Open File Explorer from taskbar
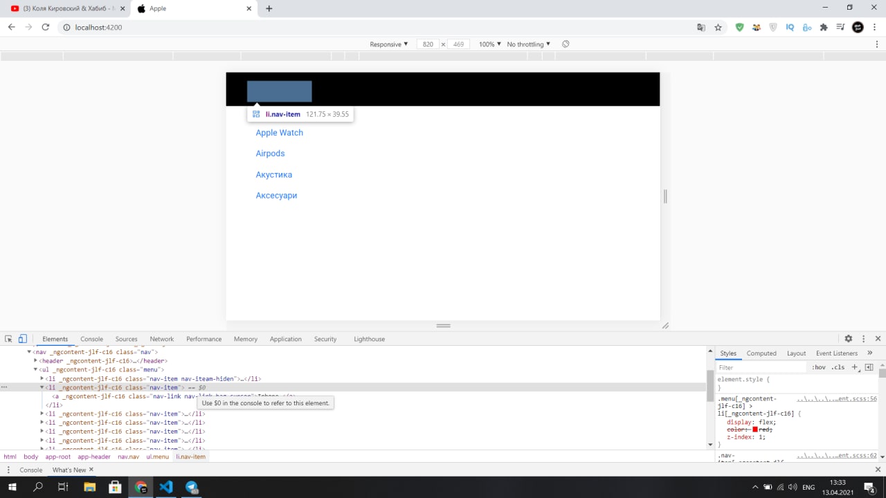 89,487
